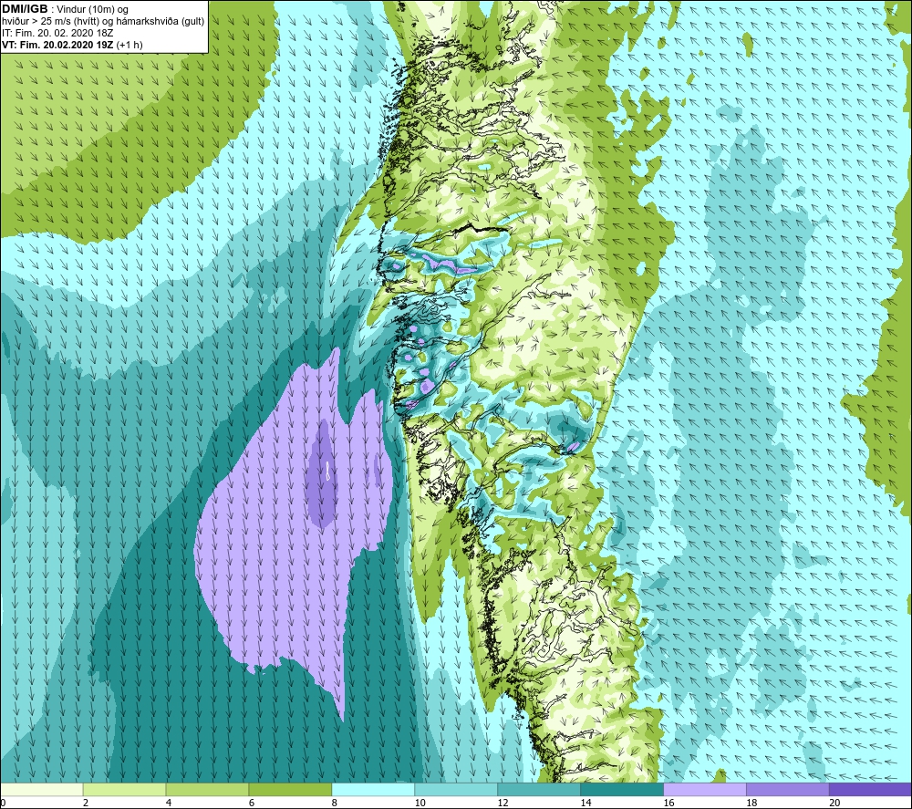The width and height of the screenshot is (912, 809).
Task: Click the small white gust contour offshore
Action: coord(328,471)
